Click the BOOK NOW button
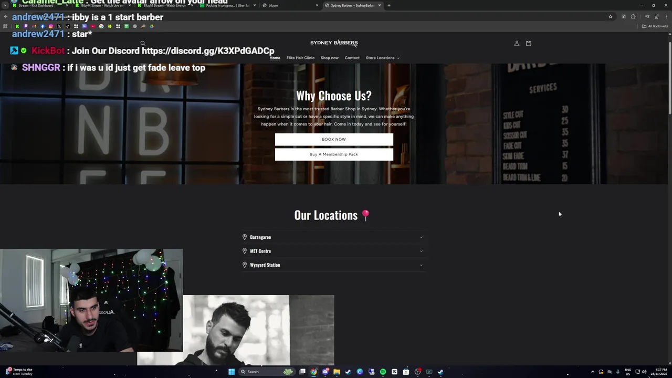 click(334, 139)
